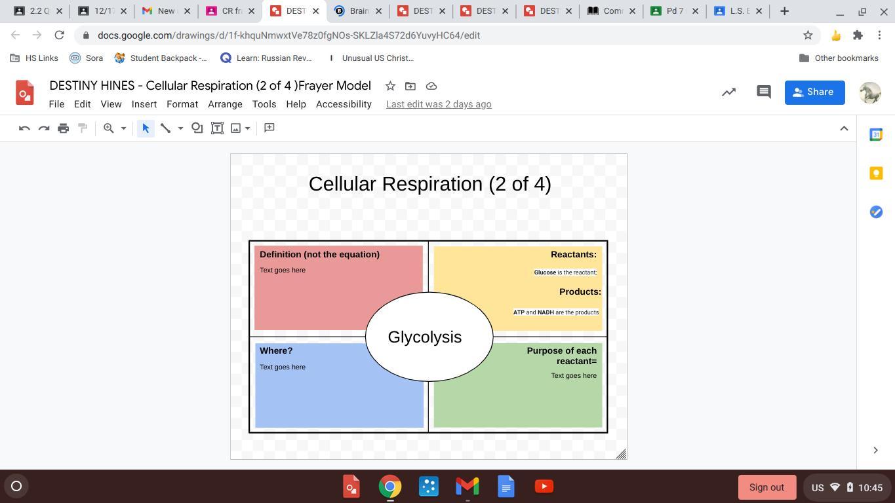The height and width of the screenshot is (503, 895).
Task: Click the Print icon
Action: click(x=63, y=128)
